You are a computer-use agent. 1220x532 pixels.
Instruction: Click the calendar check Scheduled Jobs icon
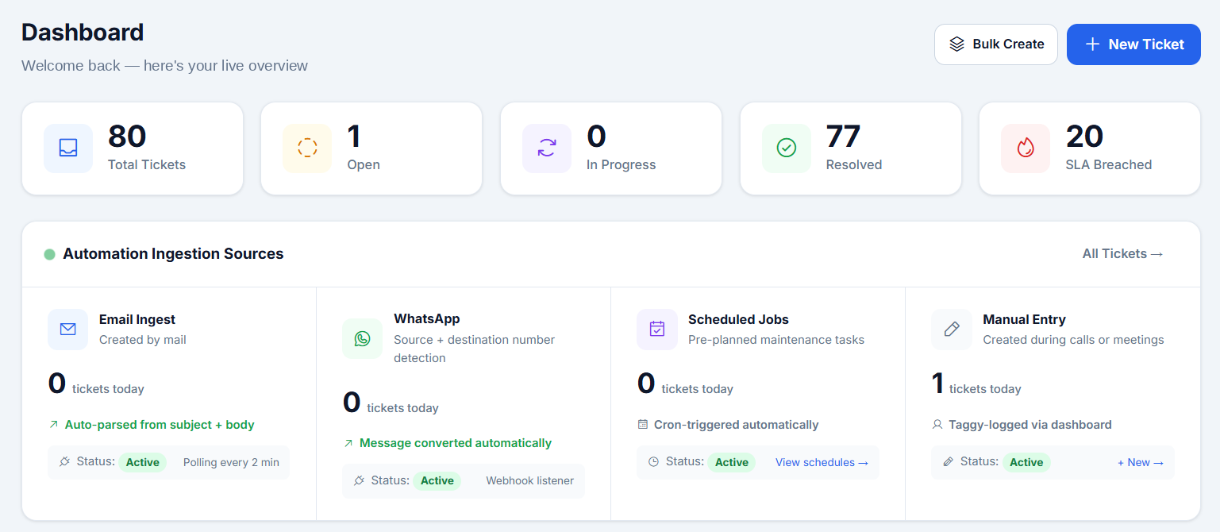[x=657, y=330]
